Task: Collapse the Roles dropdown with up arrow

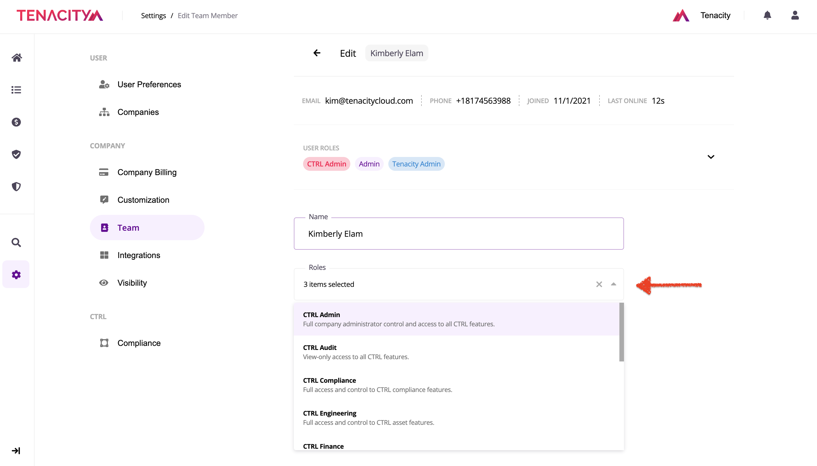Action: 613,284
